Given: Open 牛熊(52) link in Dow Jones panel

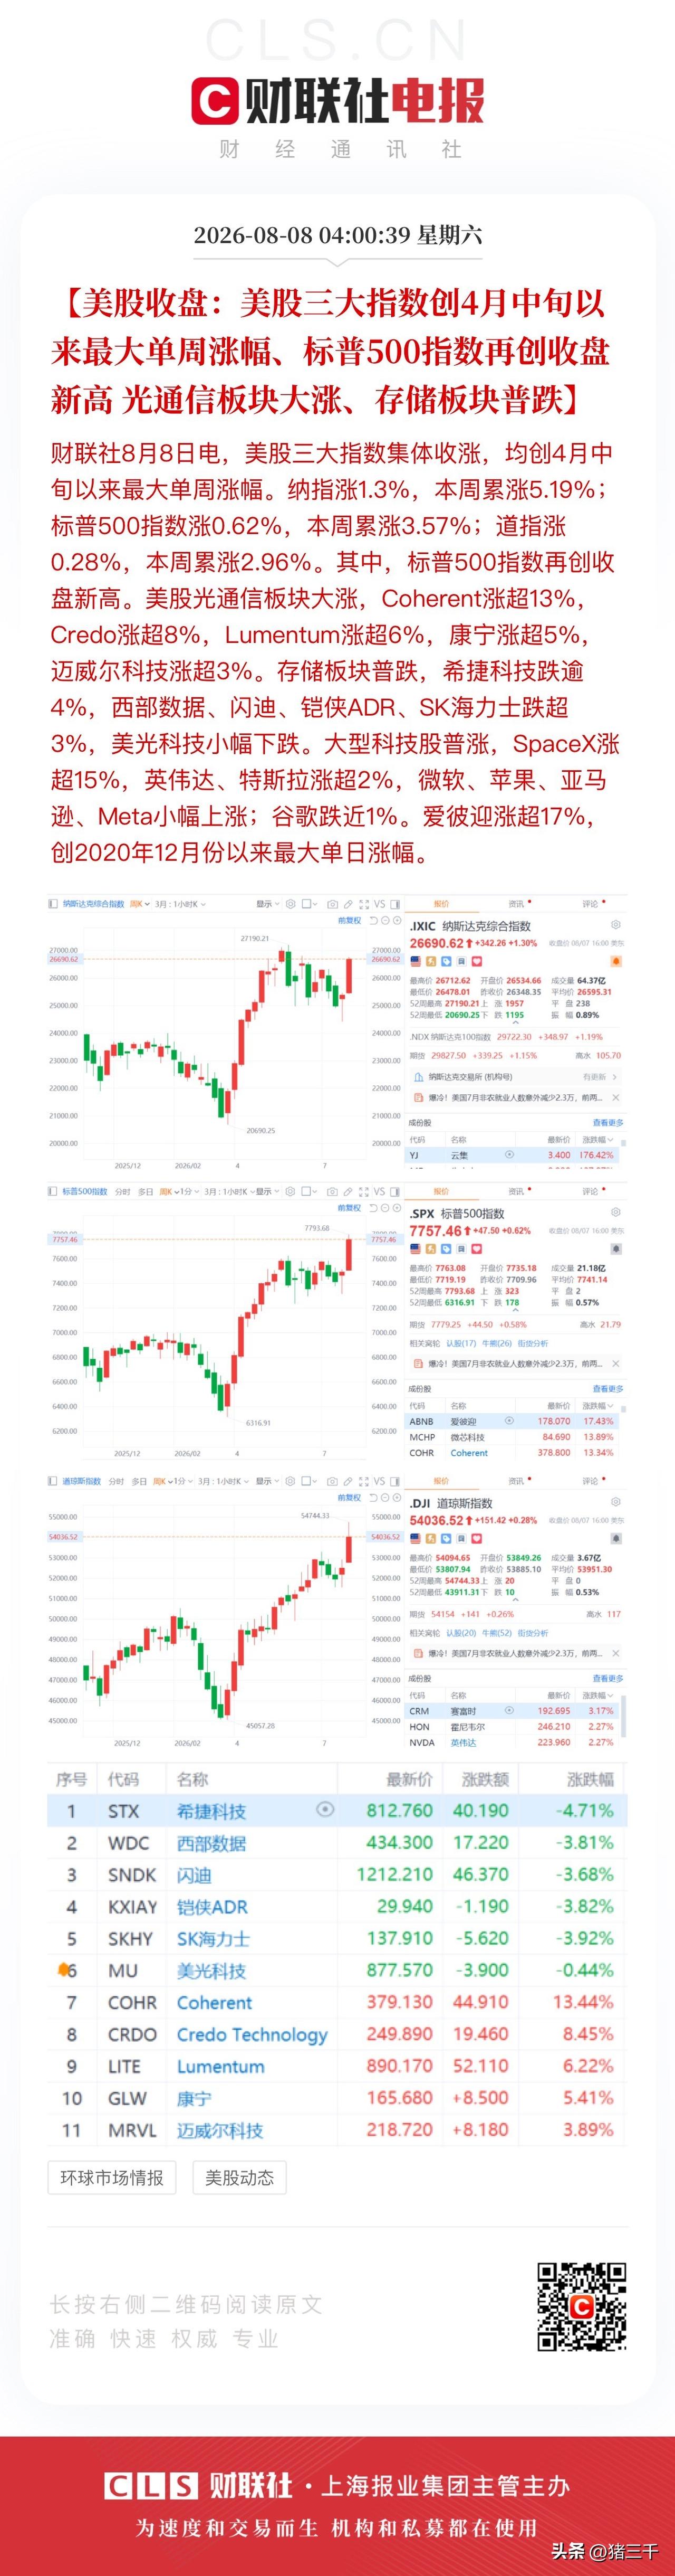Looking at the screenshot, I should pos(496,1633).
